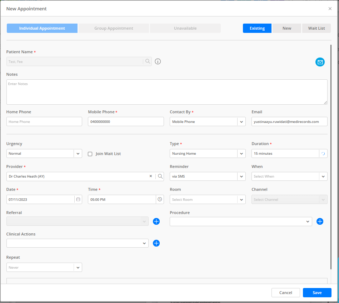Image resolution: width=339 pixels, height=303 pixels.
Task: Close the New Appointment dialog
Action: pos(330,9)
